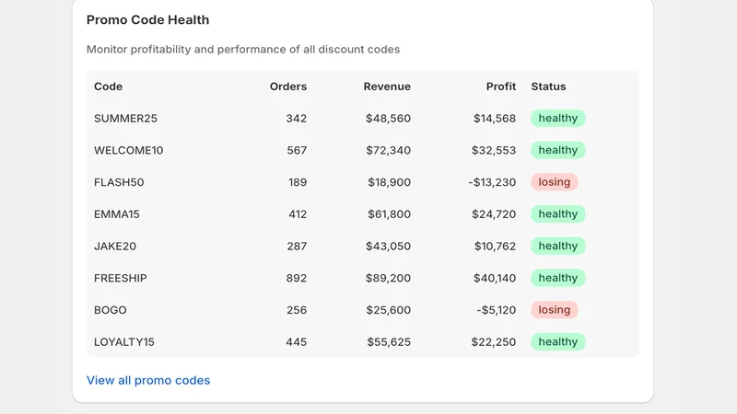Click the 412 orders value
Image resolution: width=737 pixels, height=414 pixels.
coord(298,214)
